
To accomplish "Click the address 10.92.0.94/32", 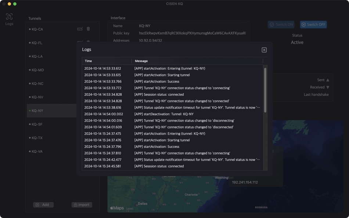I will point(151,40).
